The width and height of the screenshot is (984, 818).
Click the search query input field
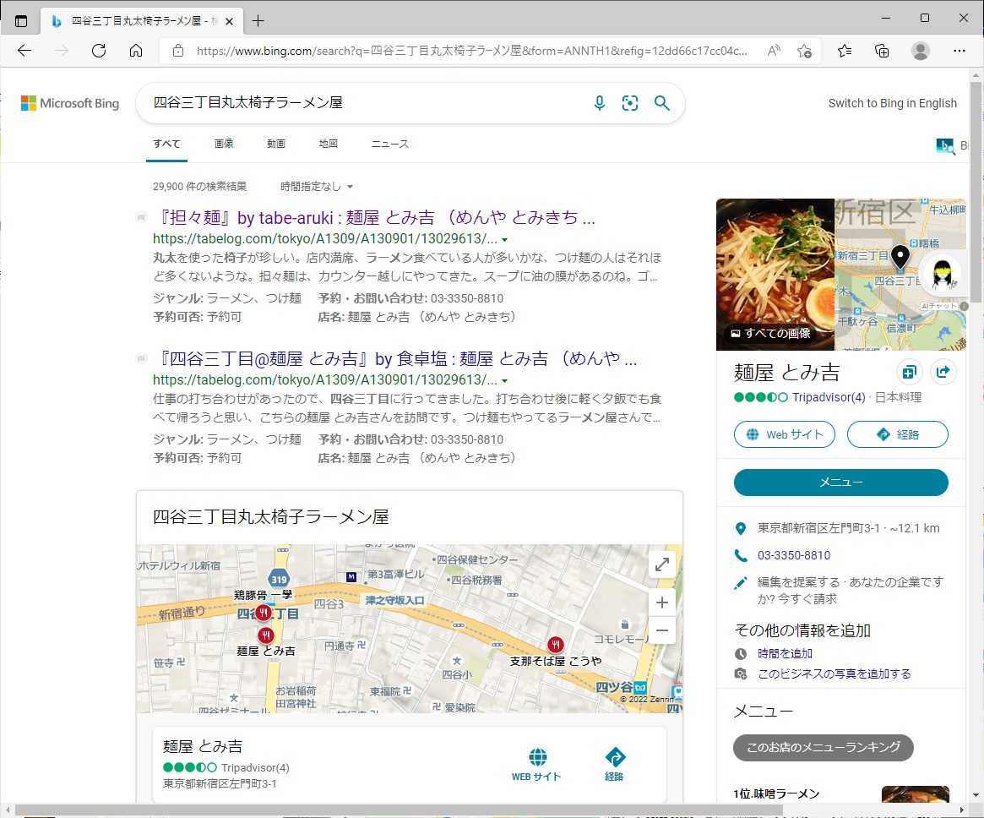[x=363, y=103]
